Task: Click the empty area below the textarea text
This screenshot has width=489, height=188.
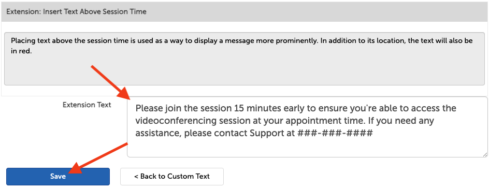Action: [307, 148]
